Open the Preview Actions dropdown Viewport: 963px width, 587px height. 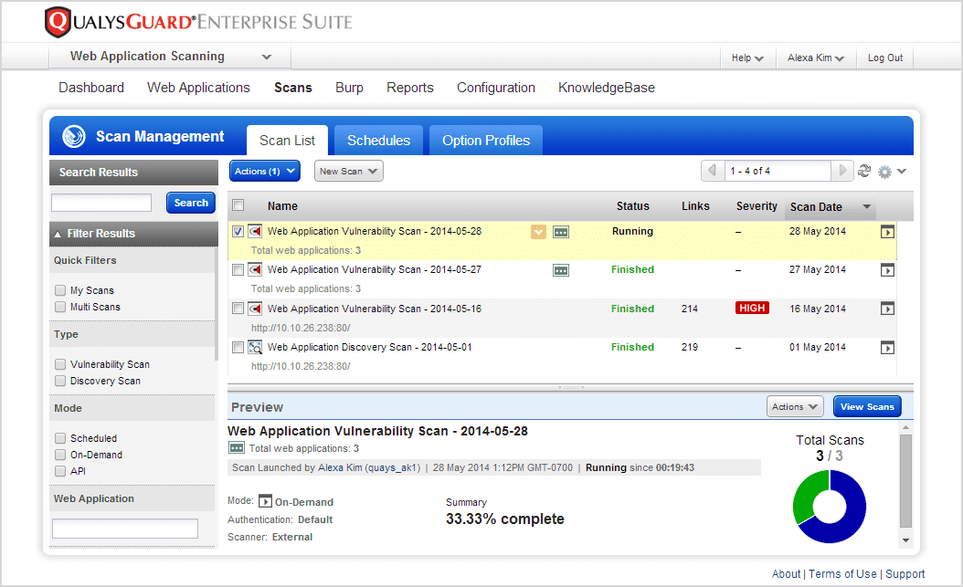795,406
